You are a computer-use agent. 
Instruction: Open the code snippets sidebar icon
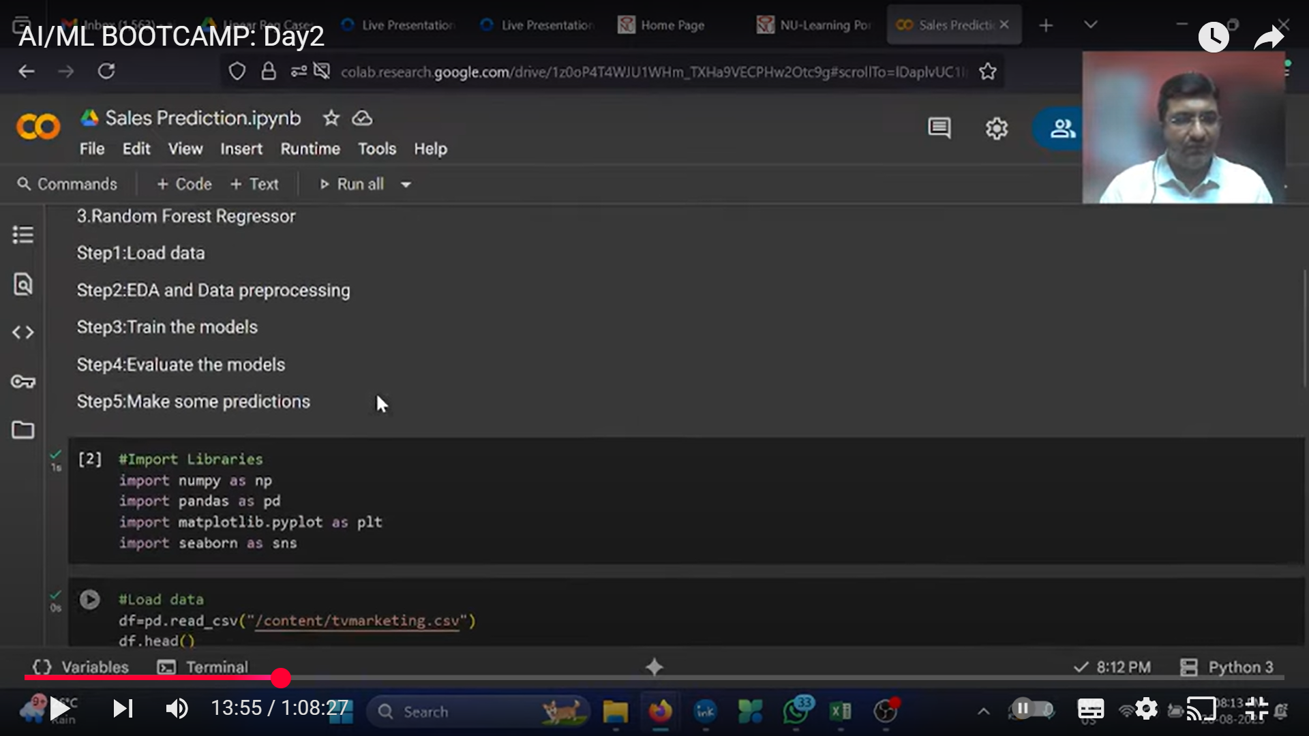22,333
